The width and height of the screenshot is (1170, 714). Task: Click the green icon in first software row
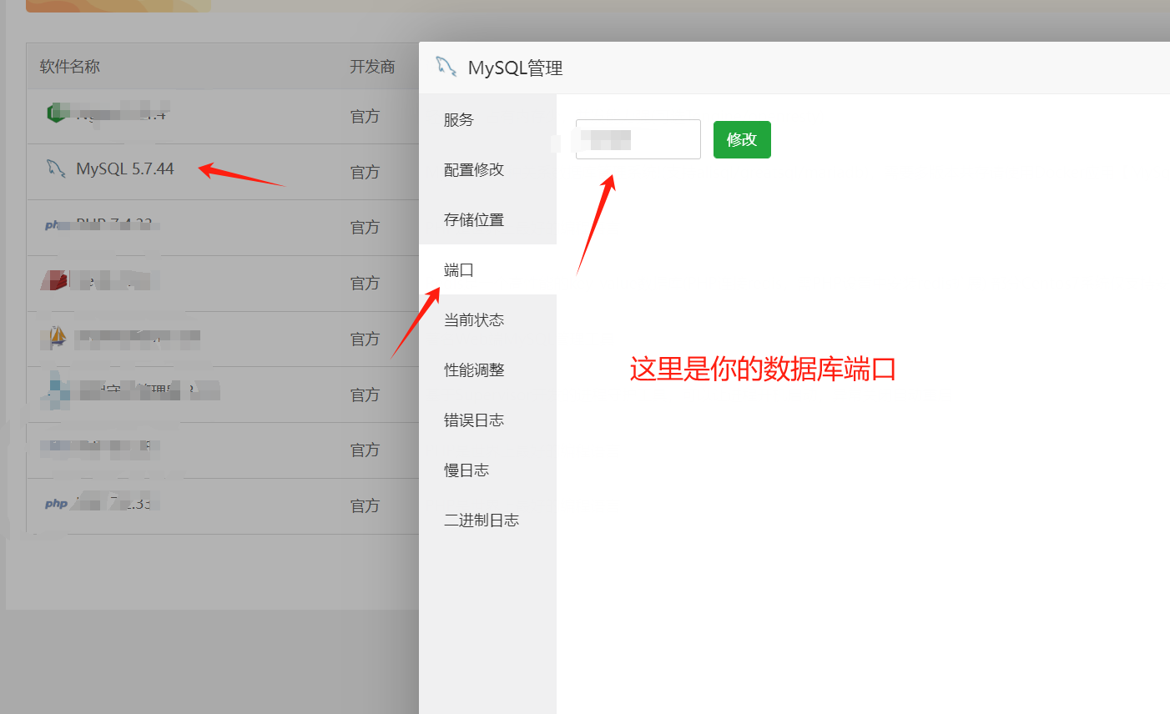[x=56, y=113]
